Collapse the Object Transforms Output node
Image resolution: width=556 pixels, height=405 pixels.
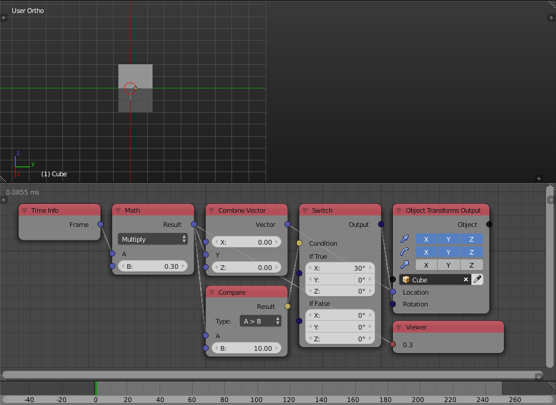(x=399, y=210)
